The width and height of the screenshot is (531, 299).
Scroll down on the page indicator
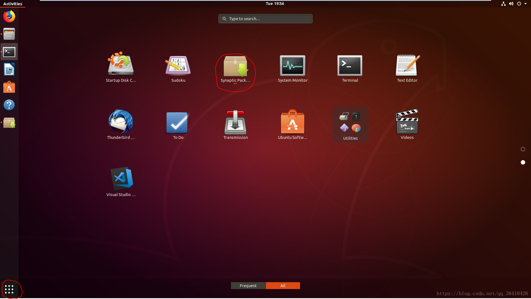523,162
